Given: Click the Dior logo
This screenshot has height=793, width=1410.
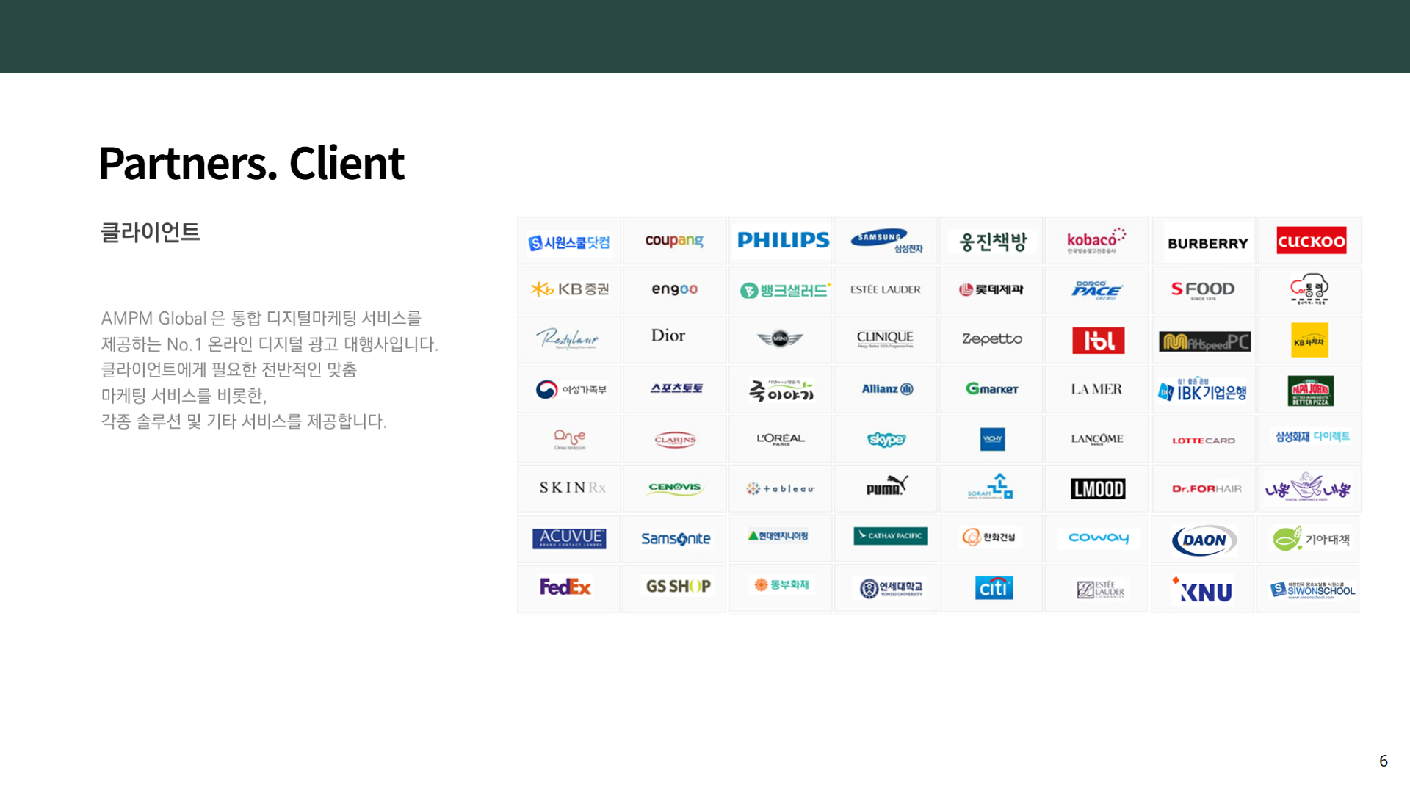Looking at the screenshot, I should pos(668,336).
